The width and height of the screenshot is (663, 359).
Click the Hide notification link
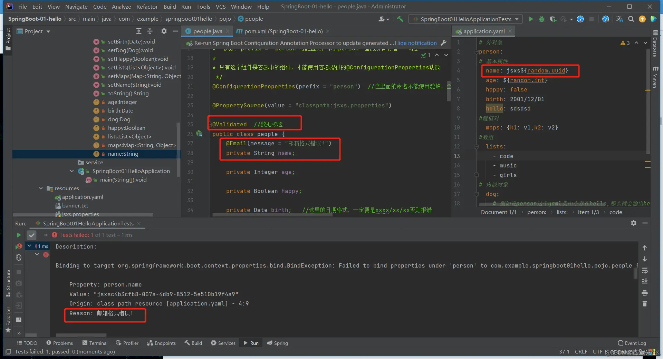click(416, 43)
